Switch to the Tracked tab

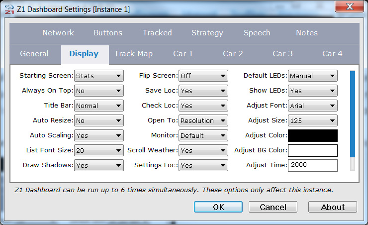(x=157, y=33)
